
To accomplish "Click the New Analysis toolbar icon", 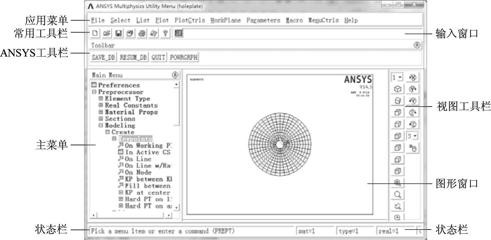I will (95, 34).
